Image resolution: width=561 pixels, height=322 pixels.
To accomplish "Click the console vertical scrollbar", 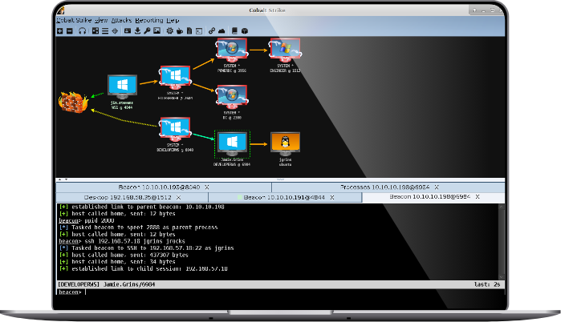I will [x=502, y=242].
